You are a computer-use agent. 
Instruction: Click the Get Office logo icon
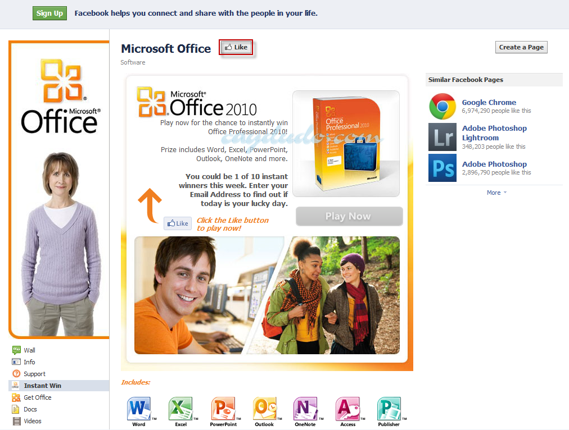(16, 397)
